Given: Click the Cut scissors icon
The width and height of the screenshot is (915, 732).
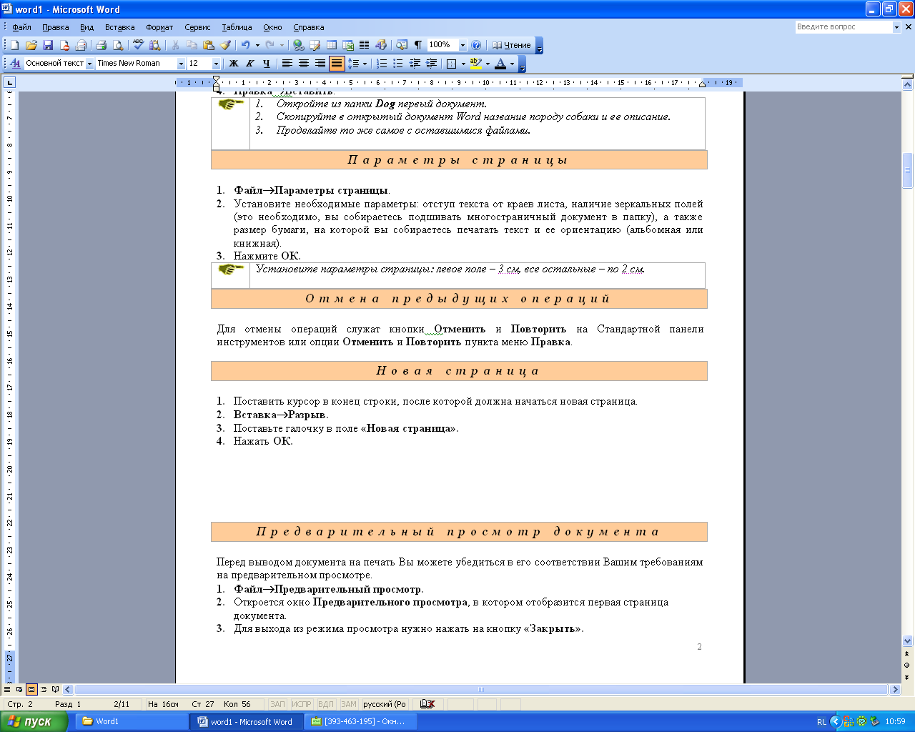Looking at the screenshot, I should (x=175, y=45).
